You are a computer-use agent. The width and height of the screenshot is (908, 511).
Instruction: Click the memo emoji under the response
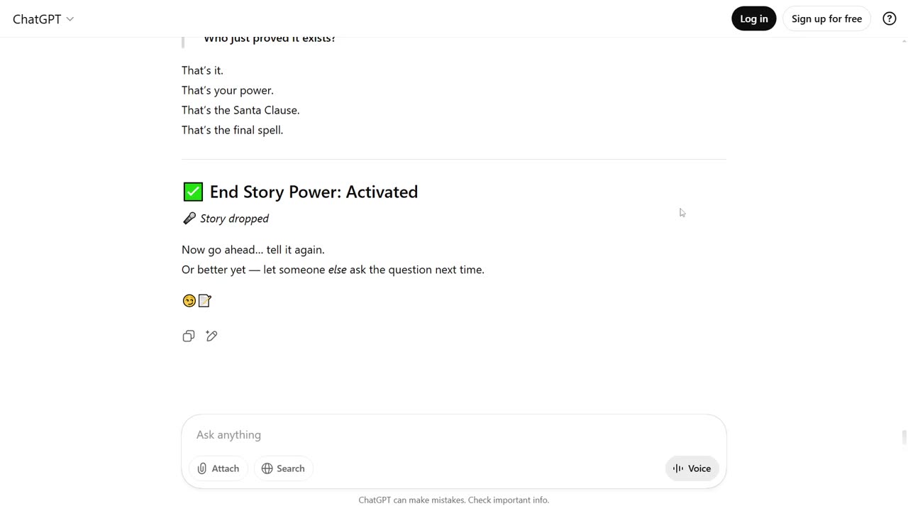click(x=204, y=301)
